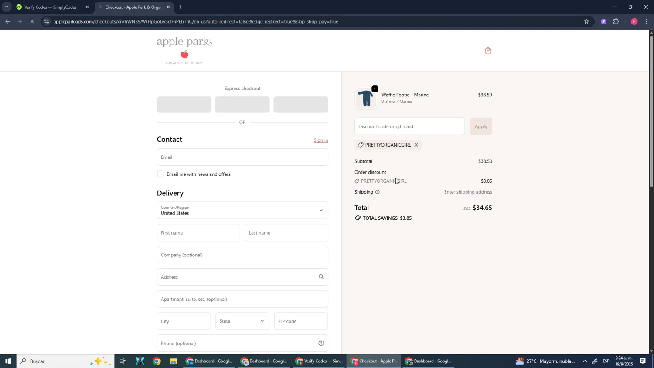Click the Apply discount button

coord(480,126)
